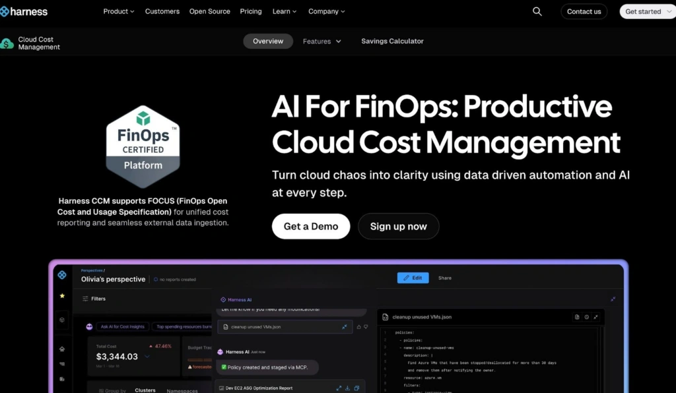Screen dimensions: 676x393
Task: Select the Overview tab
Action: (x=268, y=42)
